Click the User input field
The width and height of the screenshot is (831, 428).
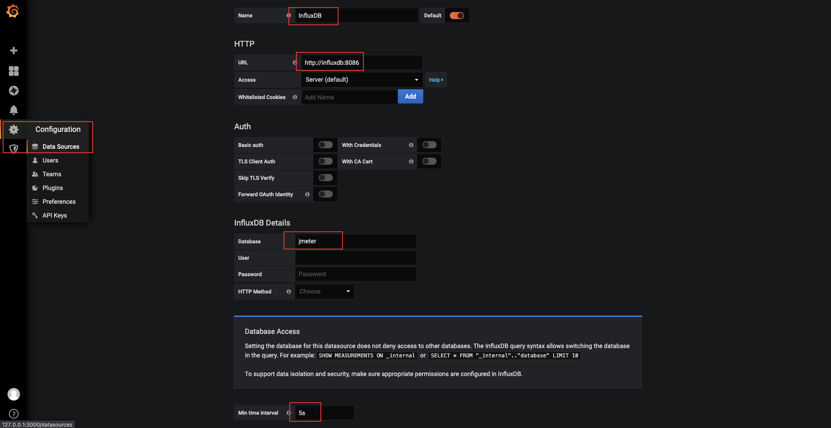point(355,258)
